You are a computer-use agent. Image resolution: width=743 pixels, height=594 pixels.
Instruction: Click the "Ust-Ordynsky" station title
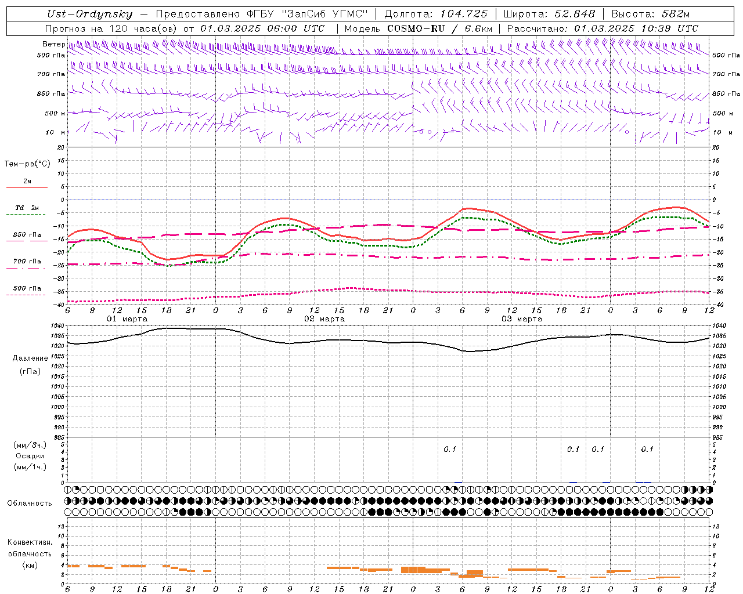[89, 14]
